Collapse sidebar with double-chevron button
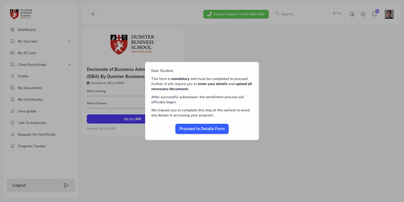The image size is (404, 202). (x=93, y=14)
